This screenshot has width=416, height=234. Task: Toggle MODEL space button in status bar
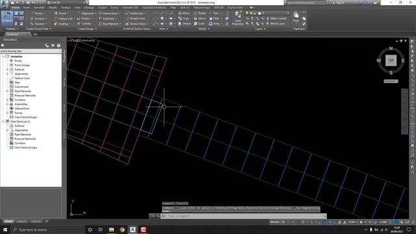pos(275,222)
